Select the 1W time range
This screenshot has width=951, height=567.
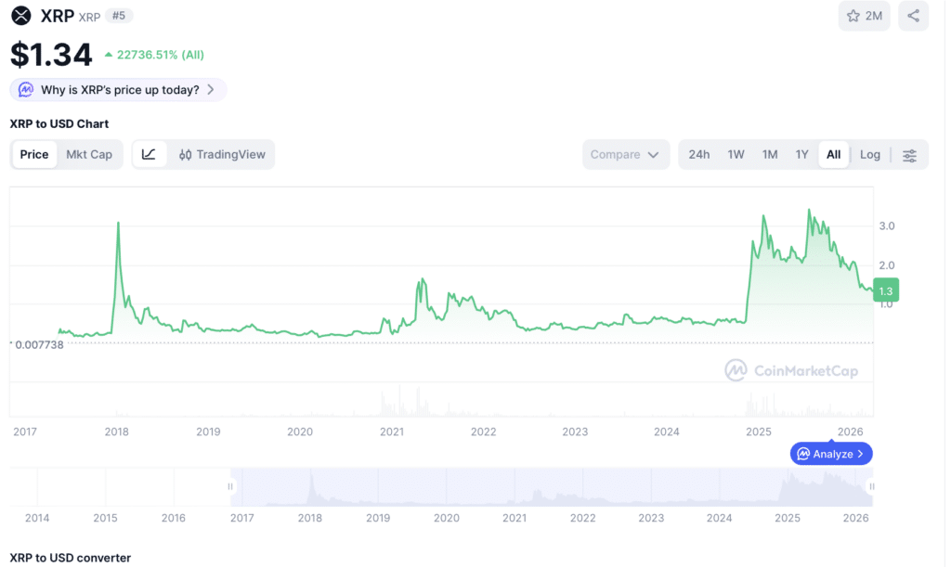tap(736, 154)
